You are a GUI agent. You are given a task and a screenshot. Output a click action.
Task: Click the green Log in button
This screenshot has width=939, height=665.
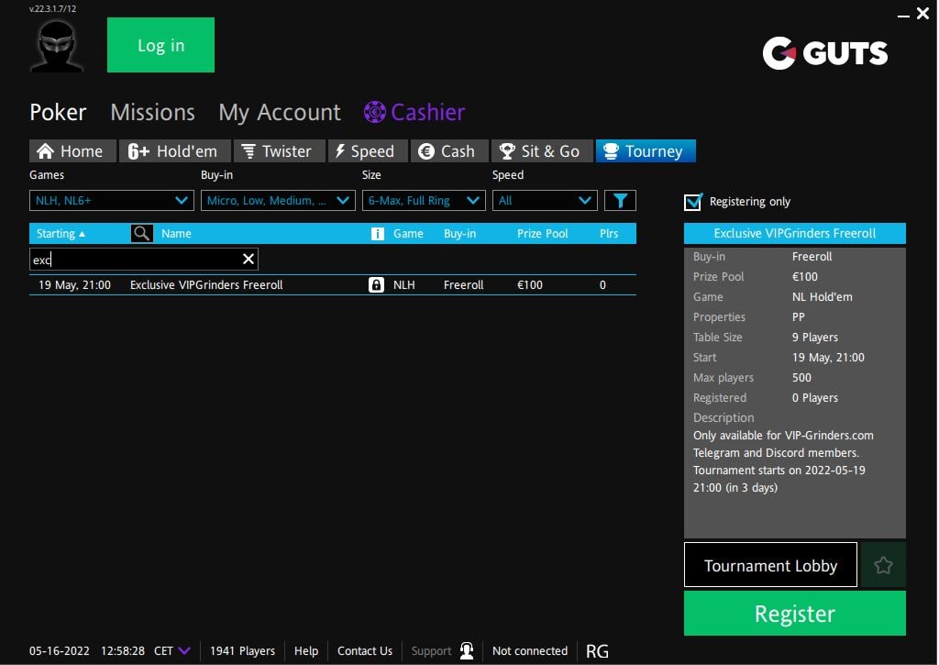(160, 45)
